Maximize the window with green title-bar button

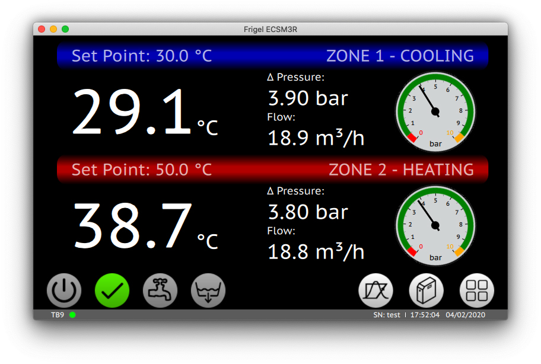coord(65,29)
